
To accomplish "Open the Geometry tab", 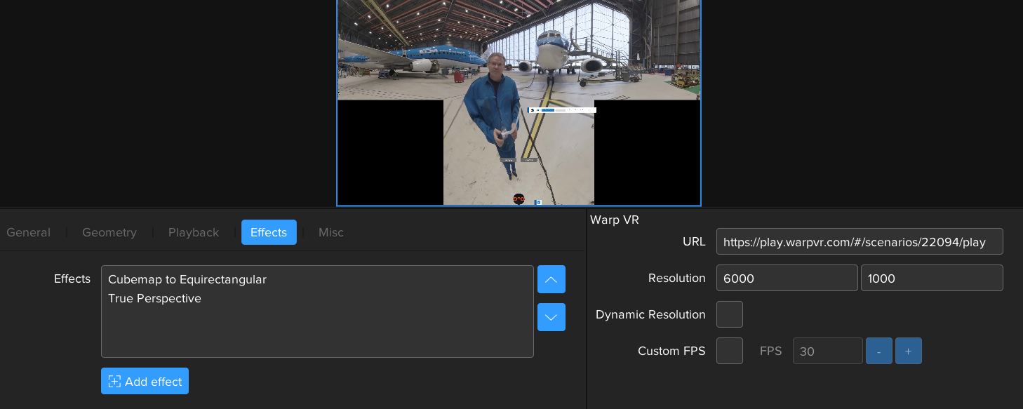I will pos(109,232).
